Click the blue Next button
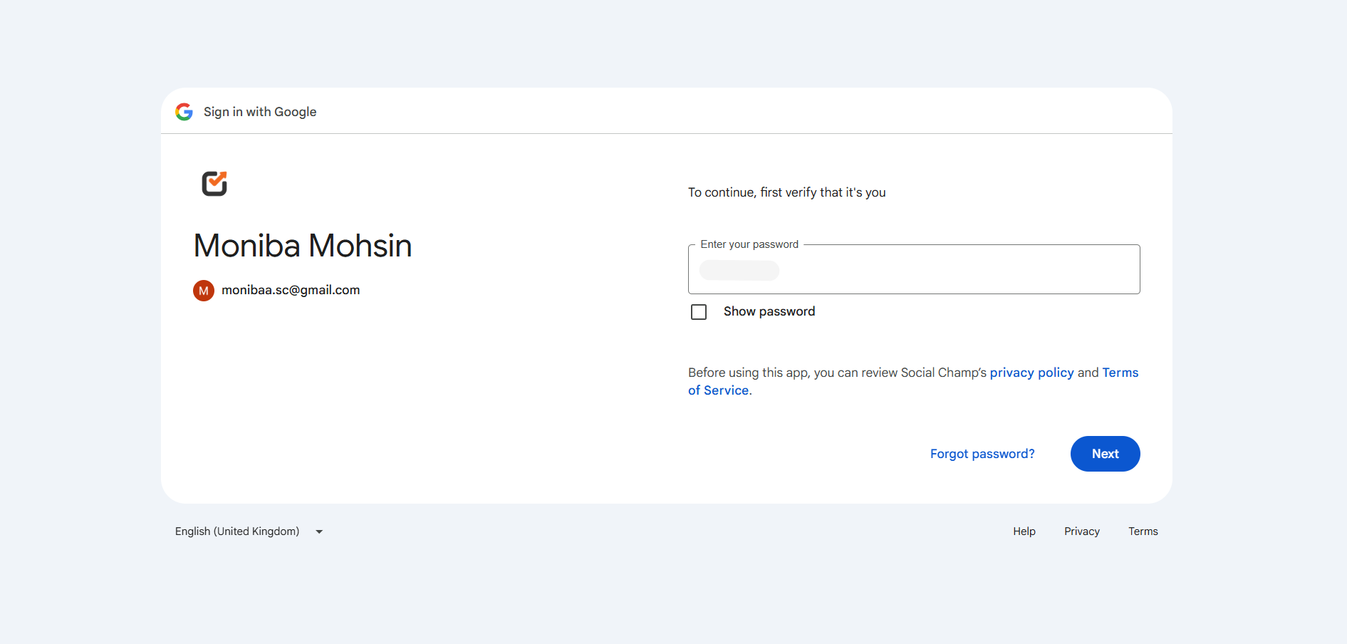 (x=1106, y=454)
